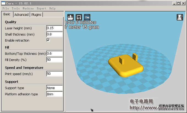Minimize the Cura window
The height and width of the screenshot is (113, 187).
[174, 3]
